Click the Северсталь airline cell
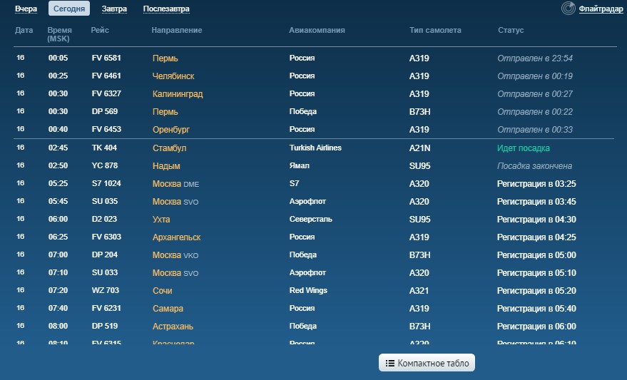 click(311, 219)
